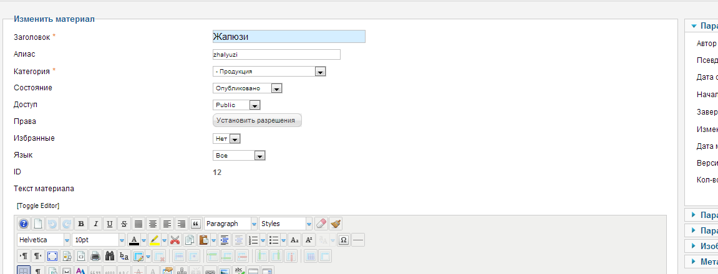
Task: Click the Алиас input field
Action: pos(276,55)
